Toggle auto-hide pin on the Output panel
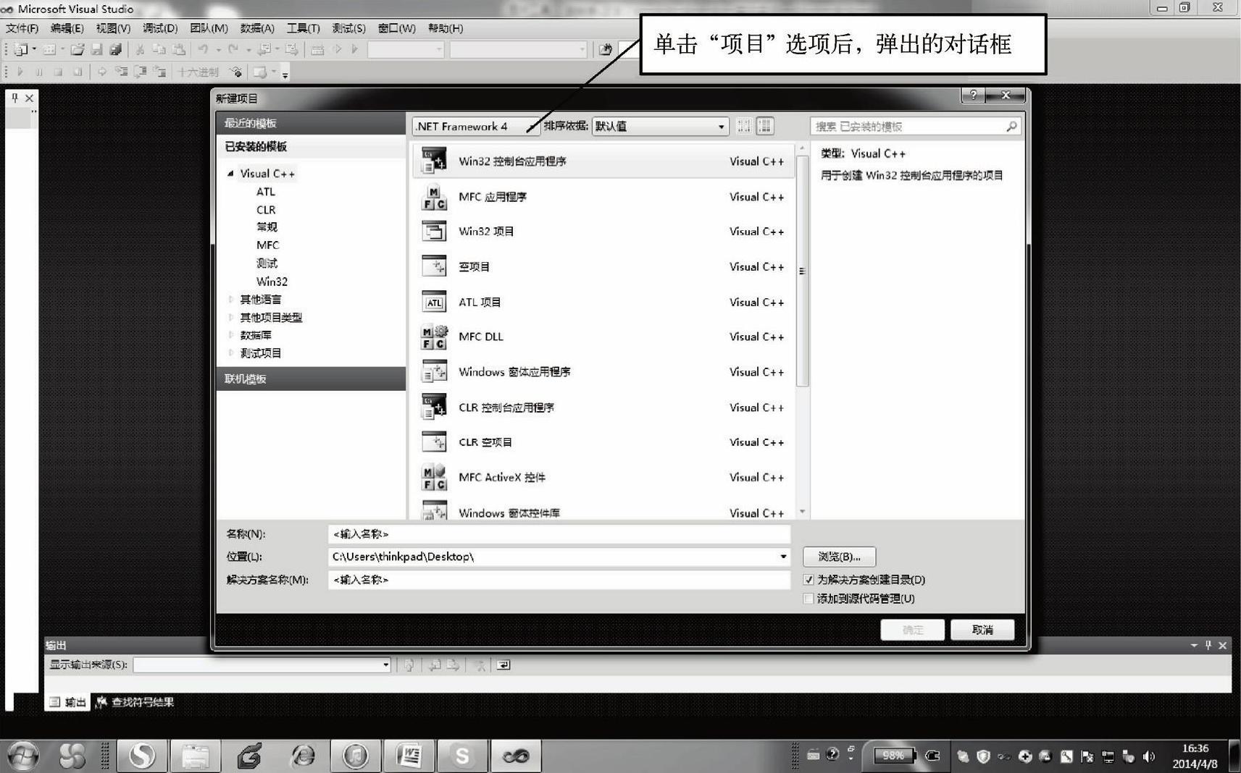This screenshot has width=1241, height=773. 1208,645
